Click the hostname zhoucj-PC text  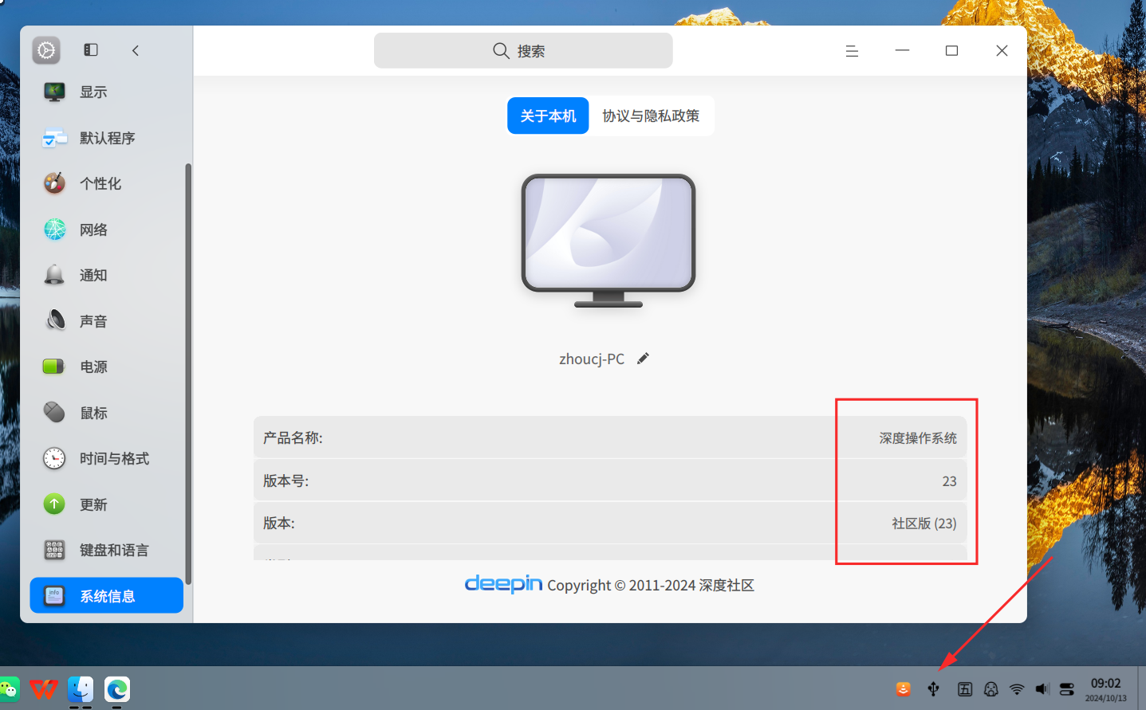click(592, 359)
